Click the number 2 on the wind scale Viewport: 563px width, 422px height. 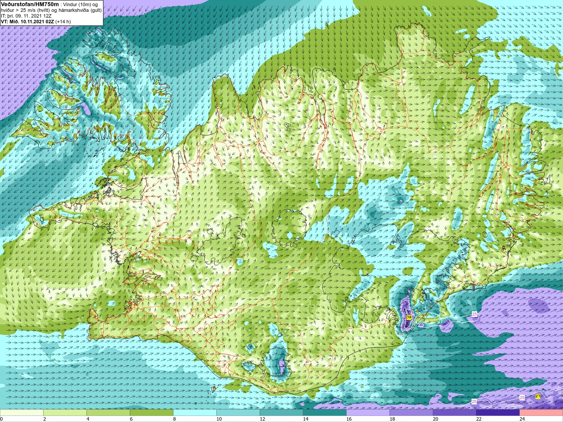pyautogui.click(x=45, y=419)
